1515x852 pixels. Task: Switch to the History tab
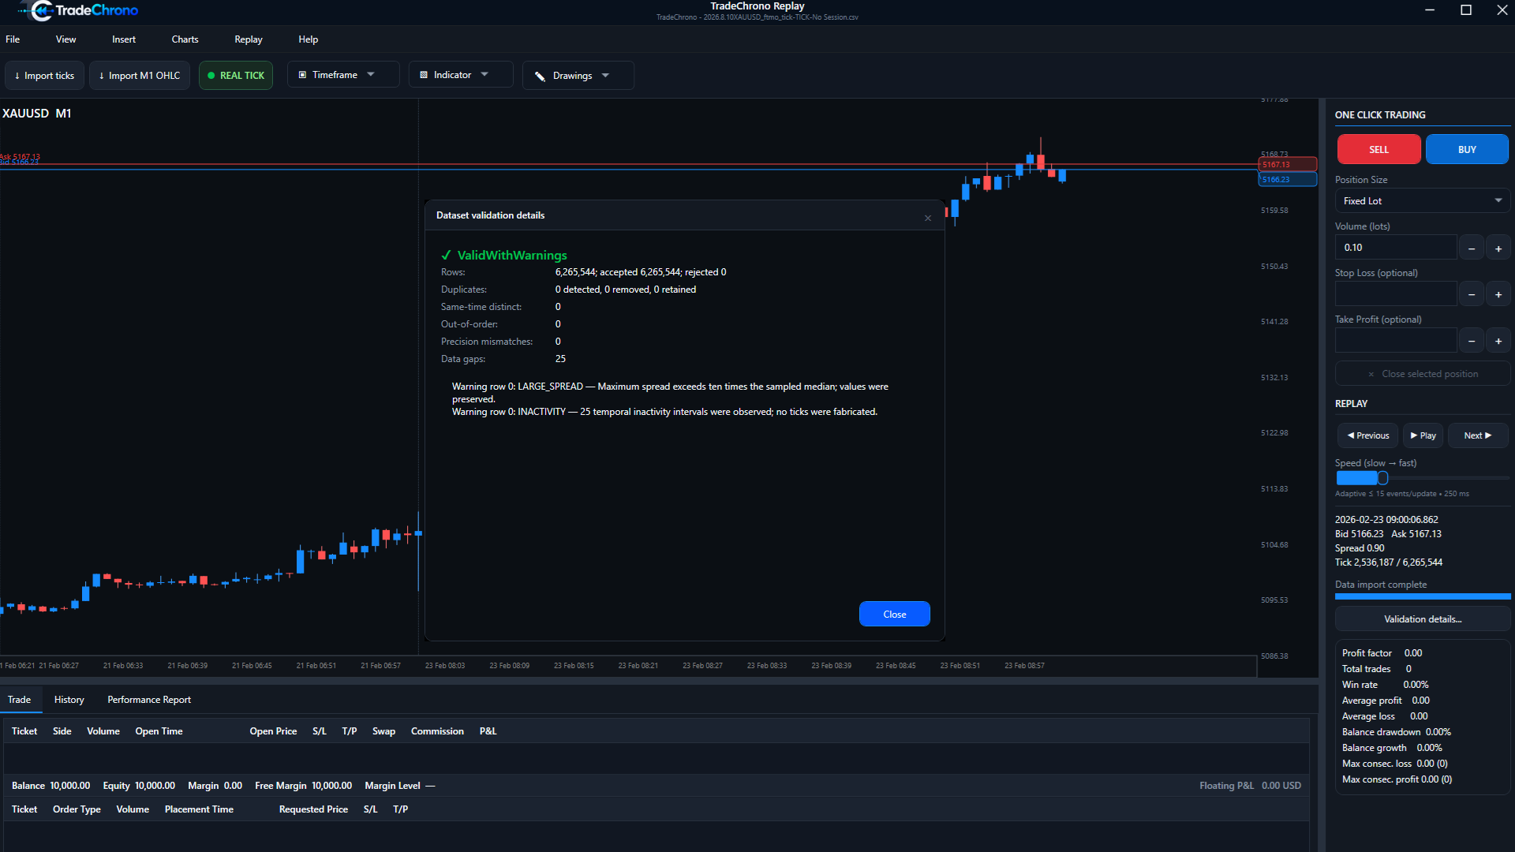(x=69, y=700)
